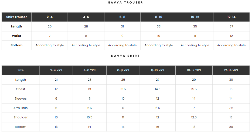The width and height of the screenshot is (252, 134).
Task: Select the 12-14 trouser size column header
Action: 231,17
